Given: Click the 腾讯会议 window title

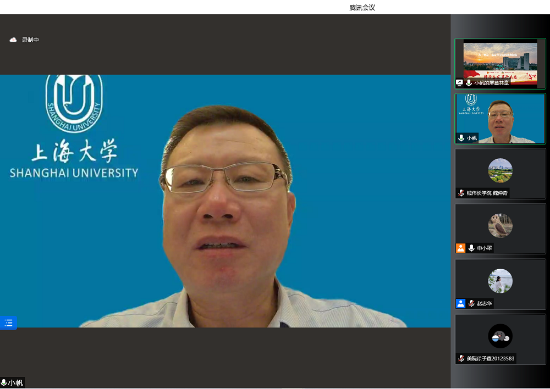Looking at the screenshot, I should (362, 7).
